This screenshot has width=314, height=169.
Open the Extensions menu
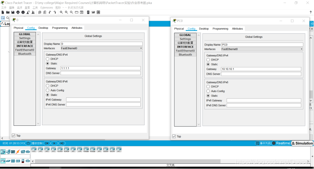[x=47, y=8]
